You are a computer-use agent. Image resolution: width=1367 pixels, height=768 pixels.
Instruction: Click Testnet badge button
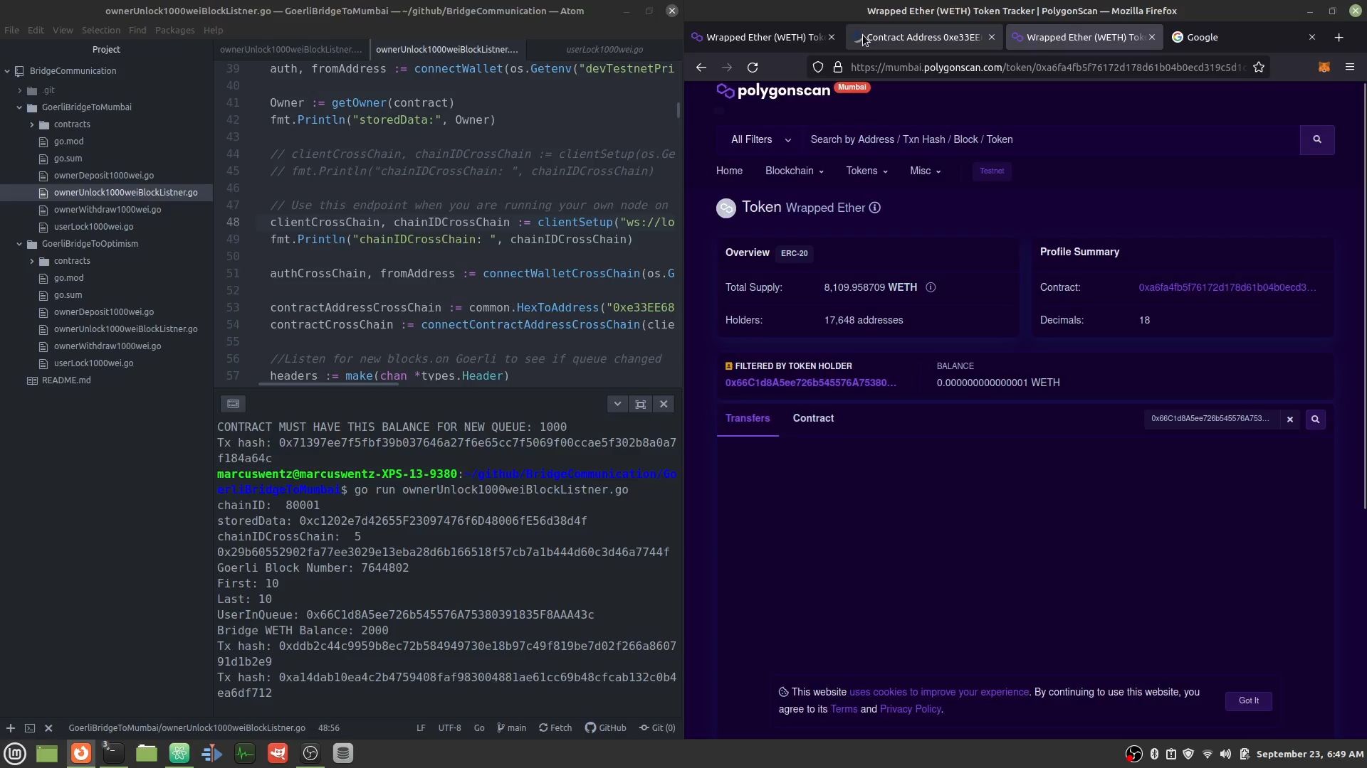coord(991,171)
